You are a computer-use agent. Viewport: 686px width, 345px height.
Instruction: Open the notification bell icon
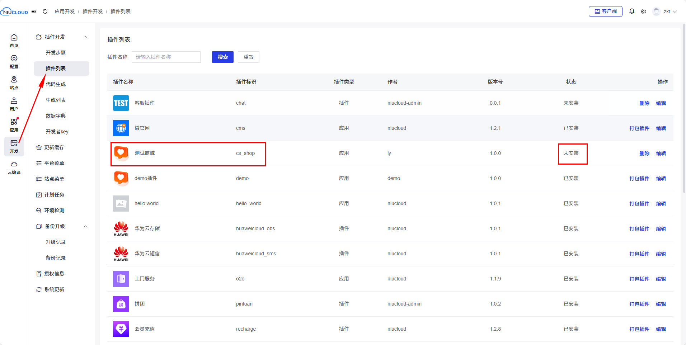632,11
